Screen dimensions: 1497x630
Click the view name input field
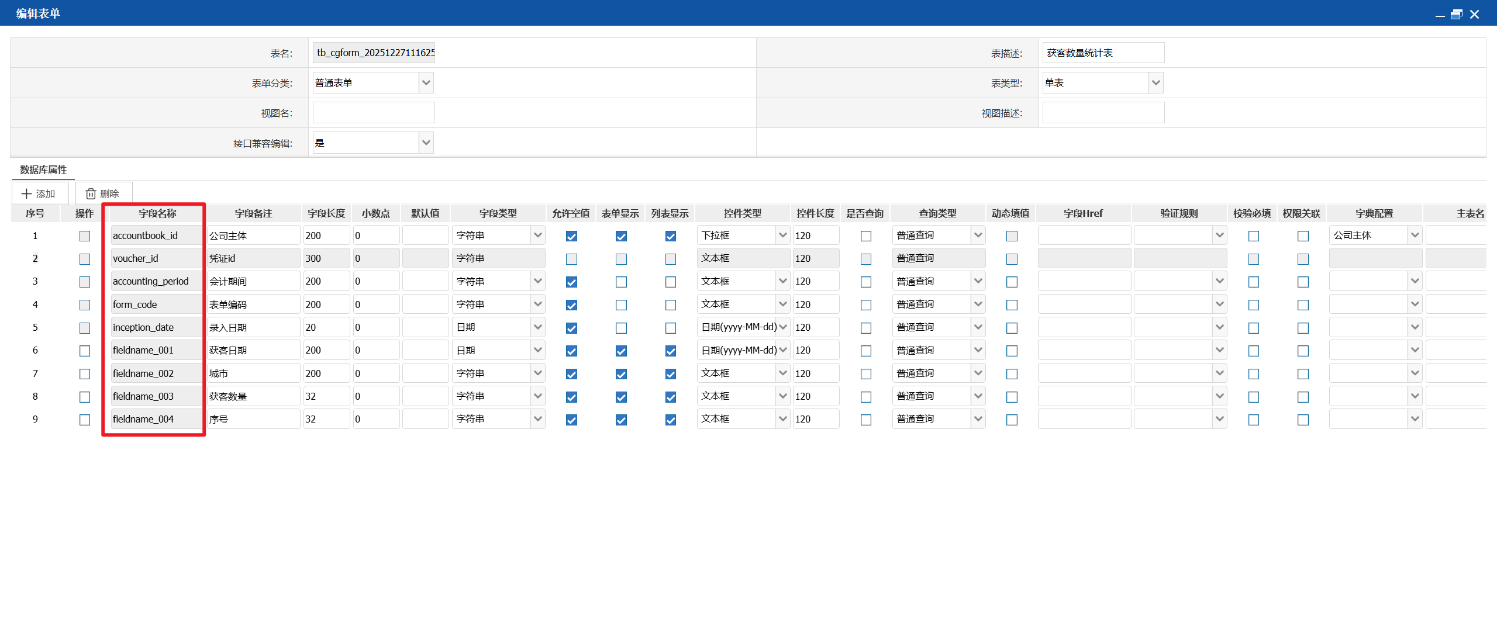(374, 113)
